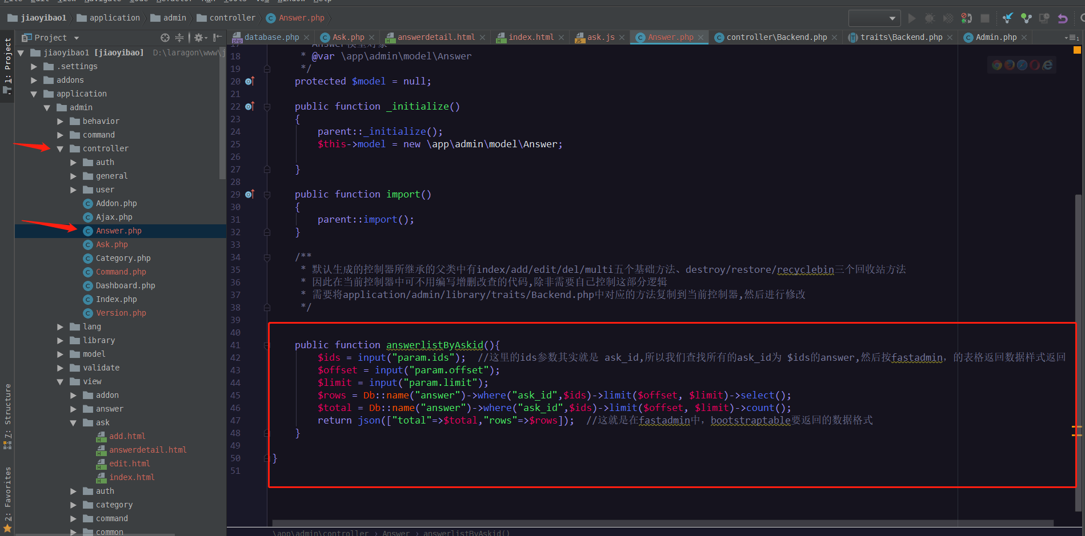This screenshot has width=1085, height=536.
Task: Select Ask.php in project tree
Action: point(111,245)
